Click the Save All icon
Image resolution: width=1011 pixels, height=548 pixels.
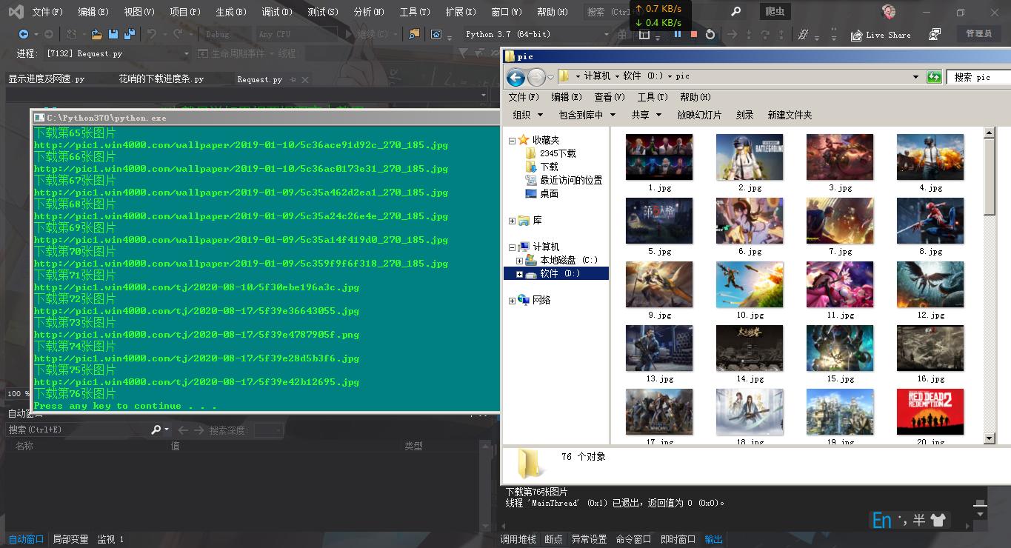pyautogui.click(x=129, y=34)
